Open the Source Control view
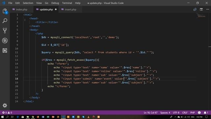This screenshot has width=211, height=119. [x=5, y=31]
